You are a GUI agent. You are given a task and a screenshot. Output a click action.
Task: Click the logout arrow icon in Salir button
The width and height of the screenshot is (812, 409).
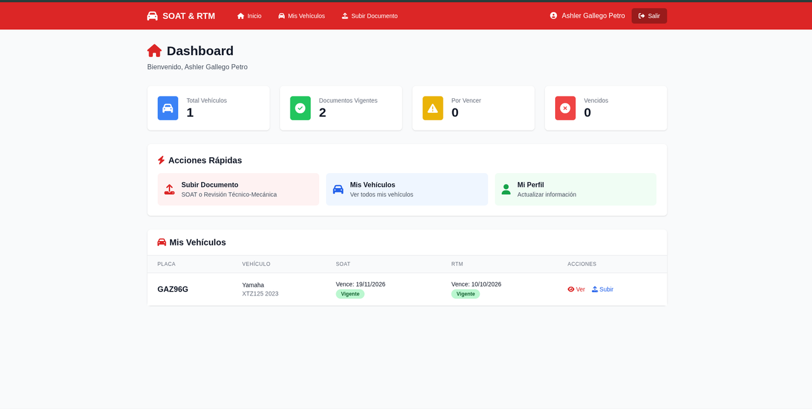click(641, 16)
